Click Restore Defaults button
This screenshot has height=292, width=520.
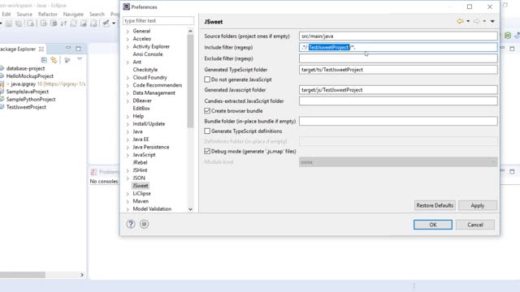tap(435, 205)
